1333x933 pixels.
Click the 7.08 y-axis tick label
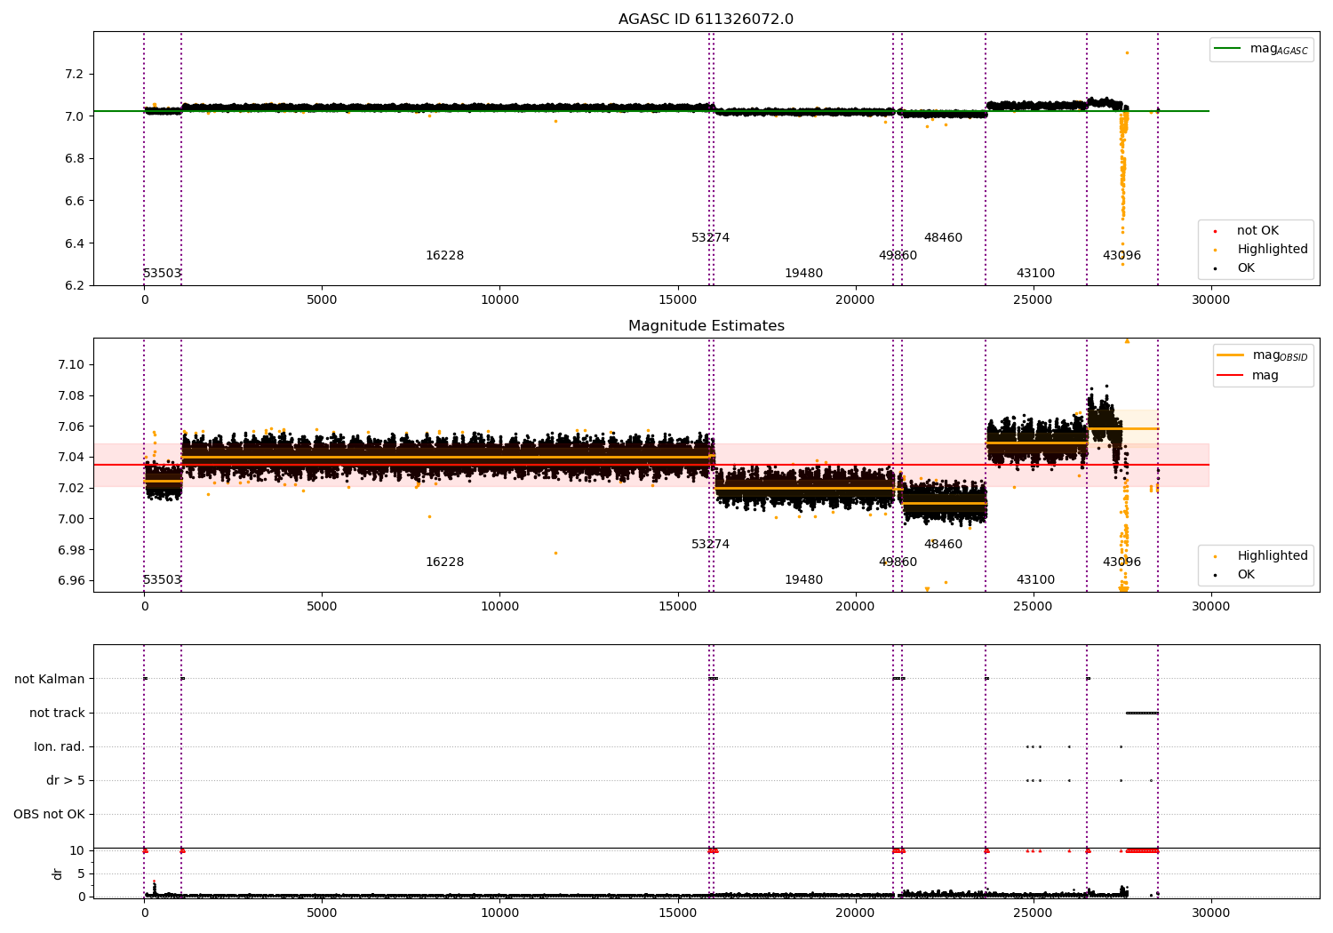point(71,396)
